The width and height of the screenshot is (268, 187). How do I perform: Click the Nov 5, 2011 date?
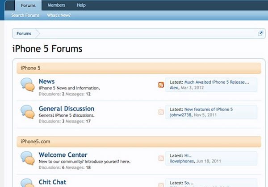pos(205,115)
